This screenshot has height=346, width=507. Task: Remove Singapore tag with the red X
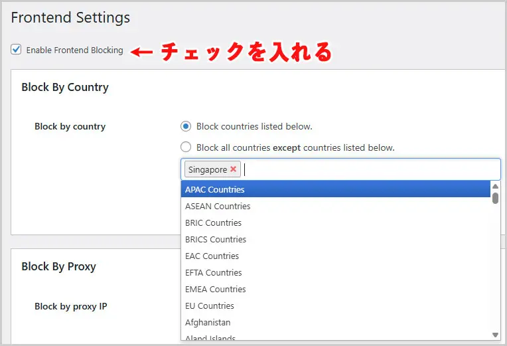coord(233,169)
